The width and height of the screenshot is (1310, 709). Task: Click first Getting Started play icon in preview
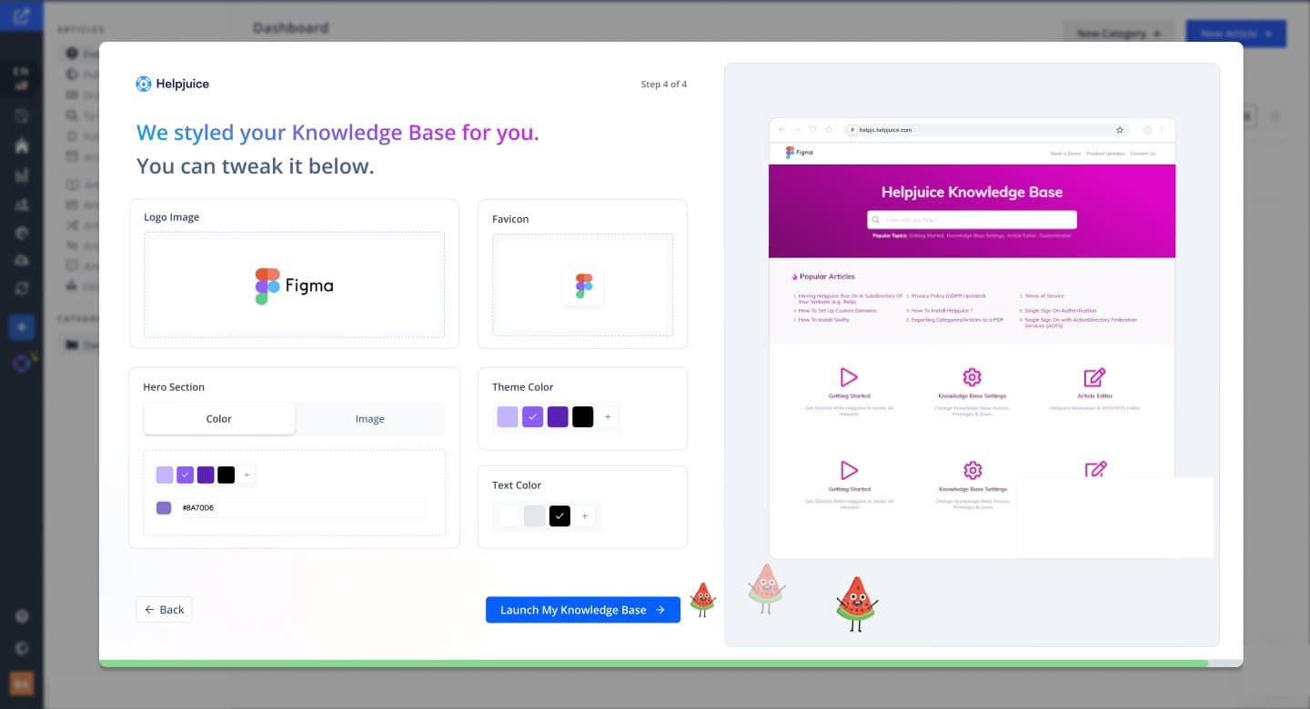click(849, 377)
